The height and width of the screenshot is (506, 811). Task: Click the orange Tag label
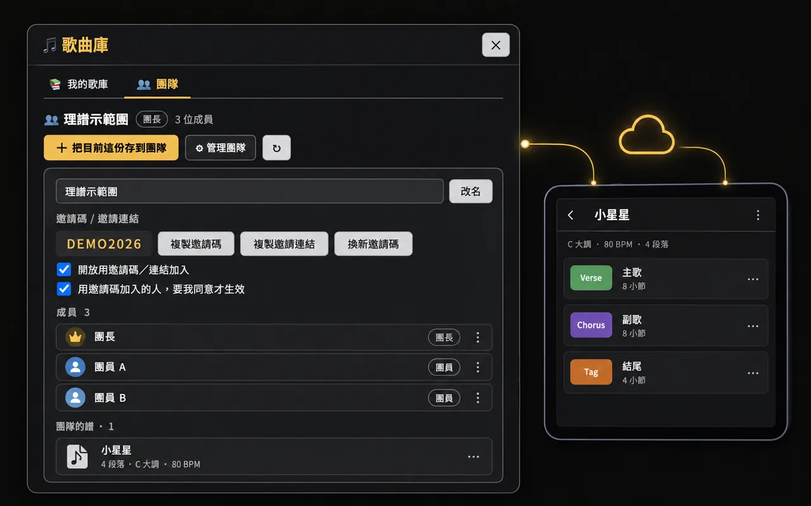coord(591,372)
